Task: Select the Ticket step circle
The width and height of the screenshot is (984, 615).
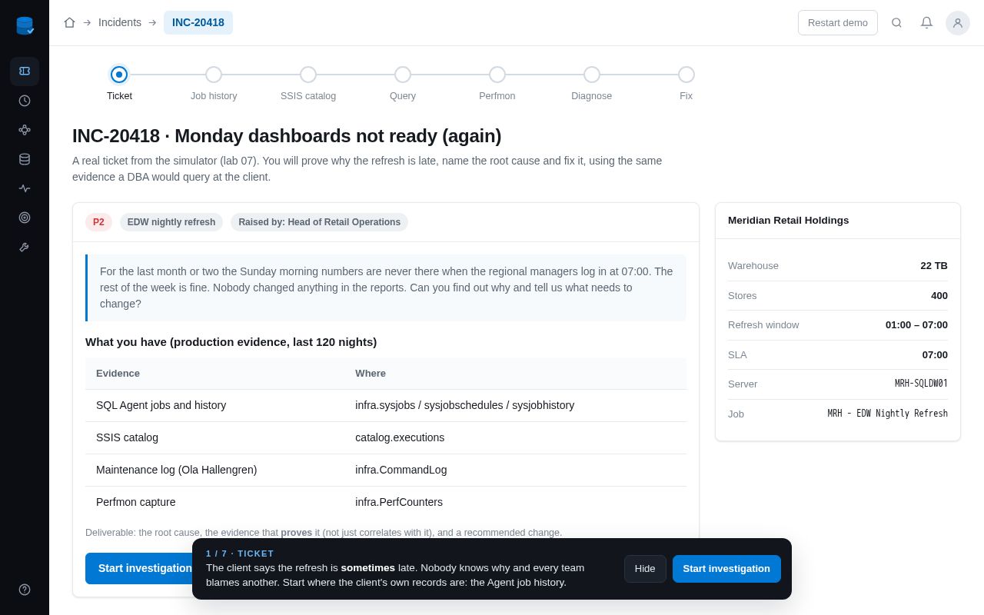Action: click(119, 75)
